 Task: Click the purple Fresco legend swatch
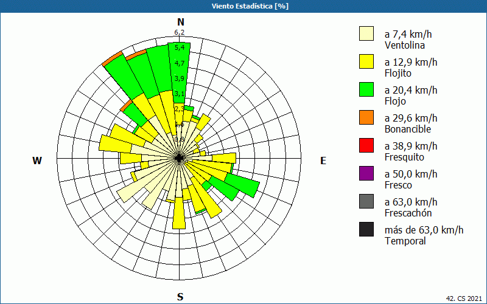click(366, 173)
